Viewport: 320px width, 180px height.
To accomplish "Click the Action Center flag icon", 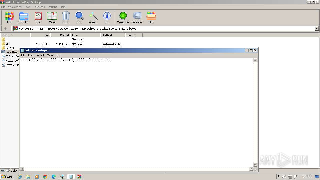I will click(x=296, y=177).
